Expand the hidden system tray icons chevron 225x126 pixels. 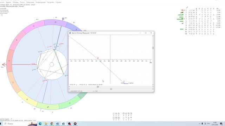pos(199,124)
